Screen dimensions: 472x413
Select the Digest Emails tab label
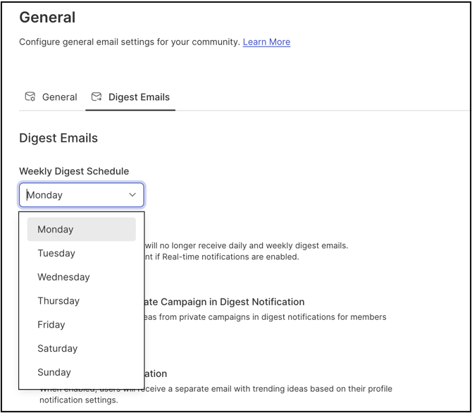139,97
